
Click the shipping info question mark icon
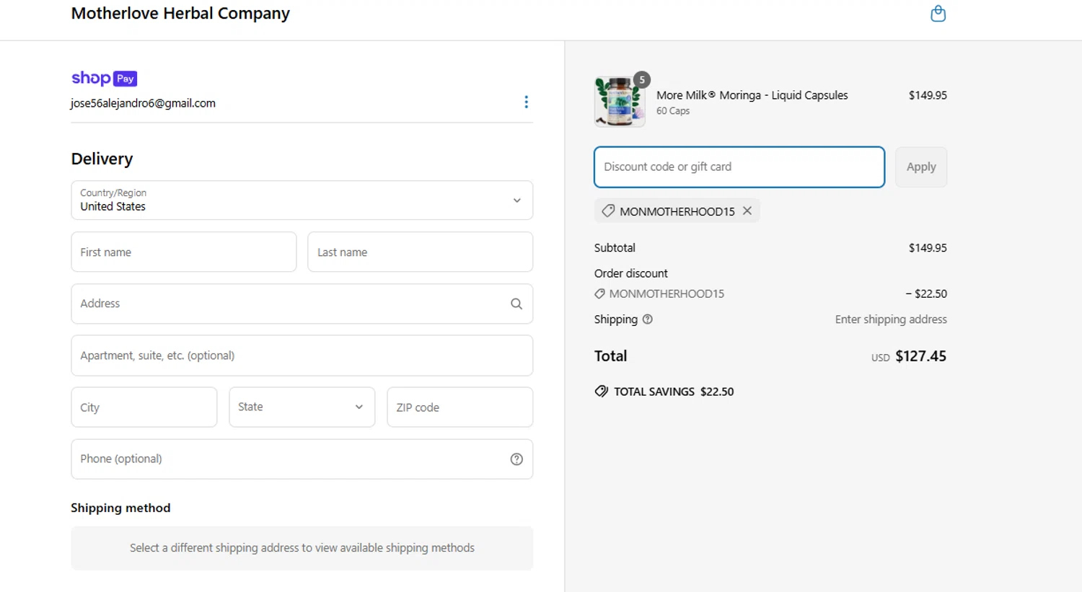[647, 319]
